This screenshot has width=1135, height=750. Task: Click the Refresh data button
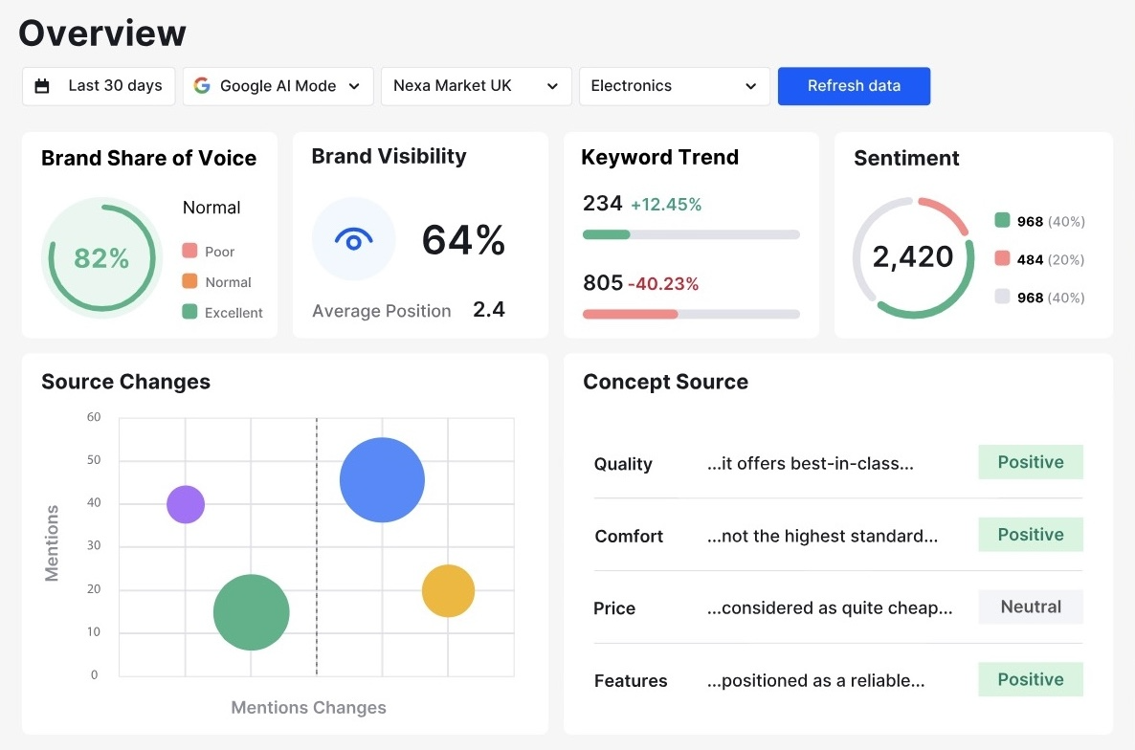854,85
